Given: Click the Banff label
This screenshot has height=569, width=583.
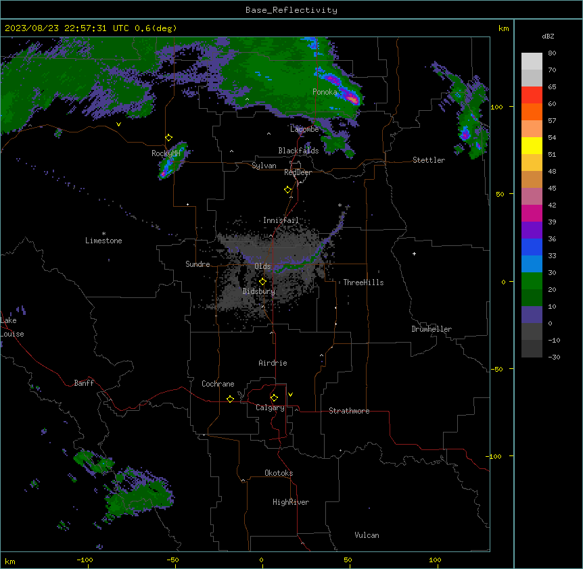Looking at the screenshot, I should coord(84,383).
